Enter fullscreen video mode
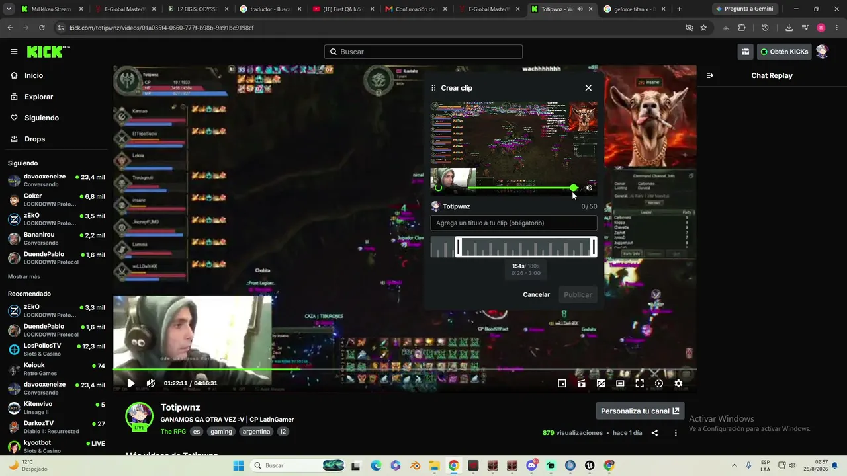This screenshot has height=476, width=847. [639, 383]
